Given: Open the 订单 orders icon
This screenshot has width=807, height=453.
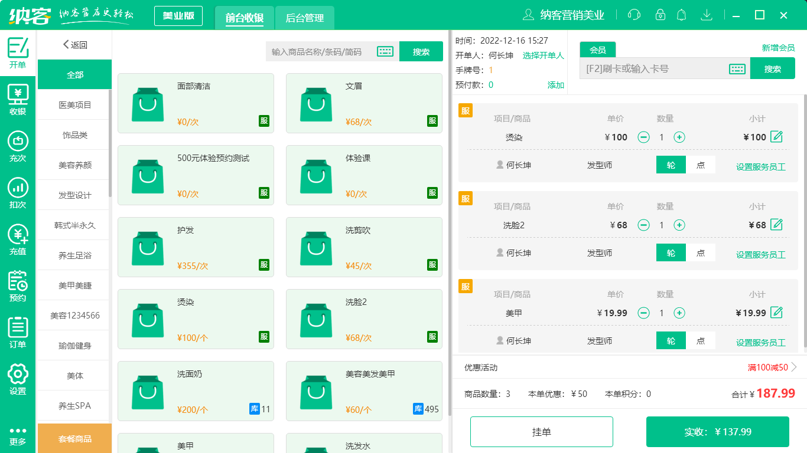Looking at the screenshot, I should tap(18, 329).
